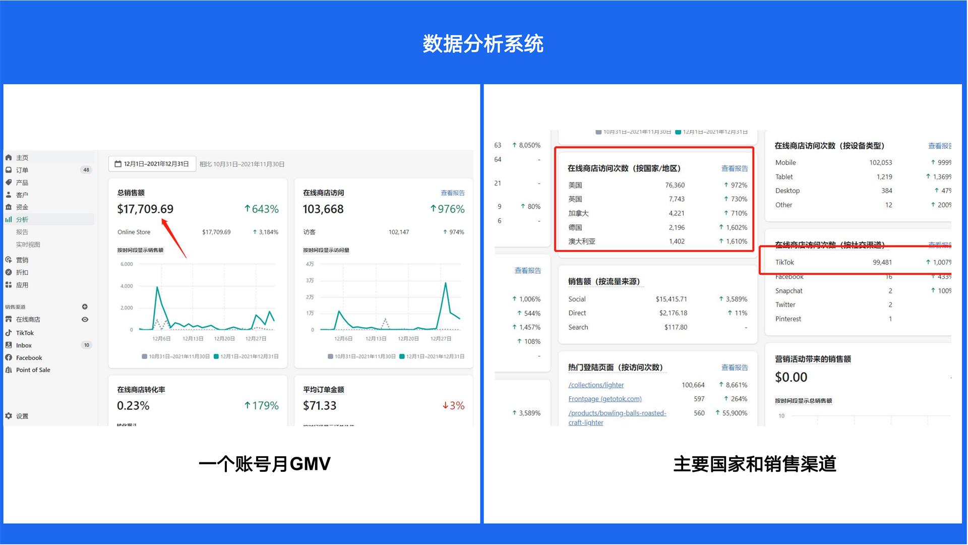Open the 12月1日–12月31日 date range picker

click(x=152, y=164)
